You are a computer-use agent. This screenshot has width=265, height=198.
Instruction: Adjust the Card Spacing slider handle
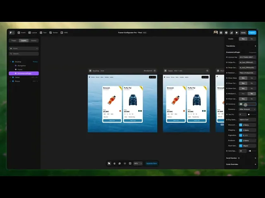click(x=250, y=151)
